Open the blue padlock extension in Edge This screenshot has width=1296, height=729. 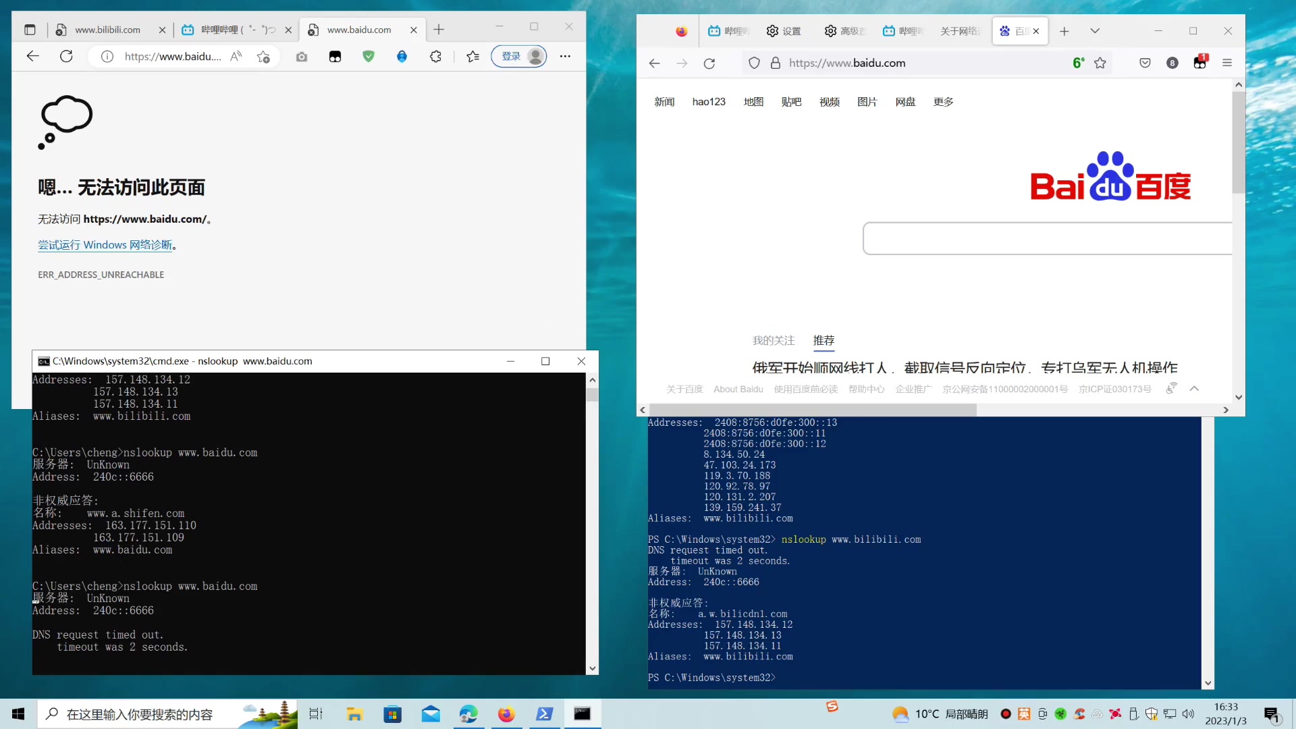(402, 57)
